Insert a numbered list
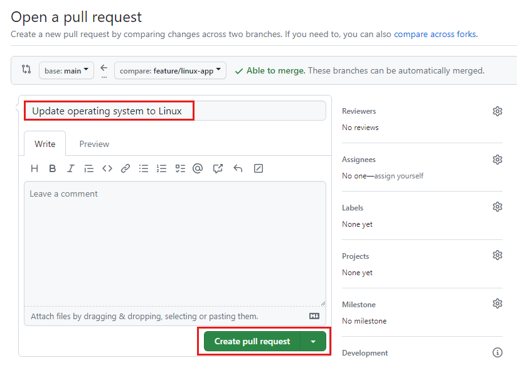Image resolution: width=517 pixels, height=365 pixels. click(162, 168)
